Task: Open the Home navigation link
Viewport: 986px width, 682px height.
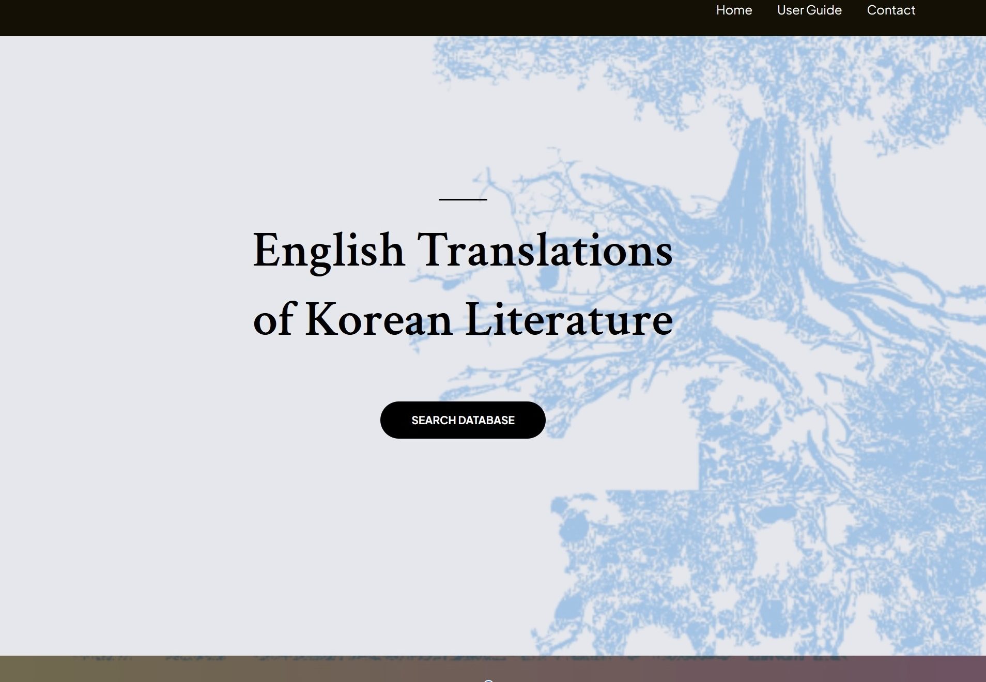Action: 734,10
